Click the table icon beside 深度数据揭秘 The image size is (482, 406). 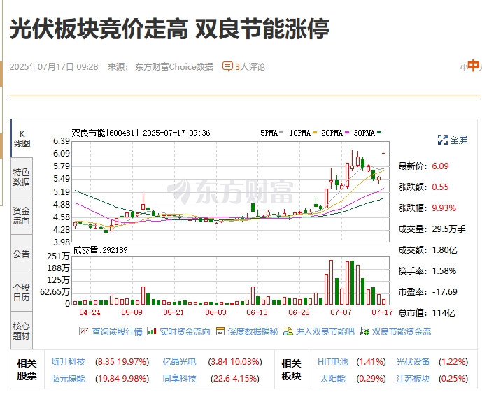point(220,331)
